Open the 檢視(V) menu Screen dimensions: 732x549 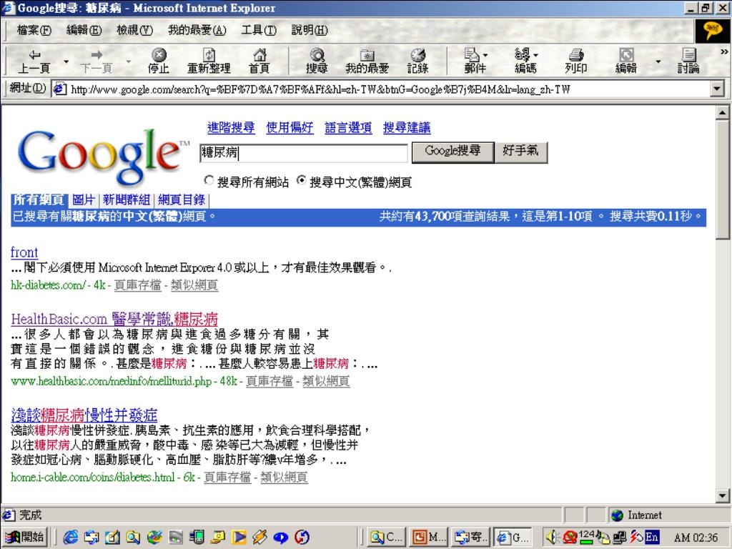point(134,30)
